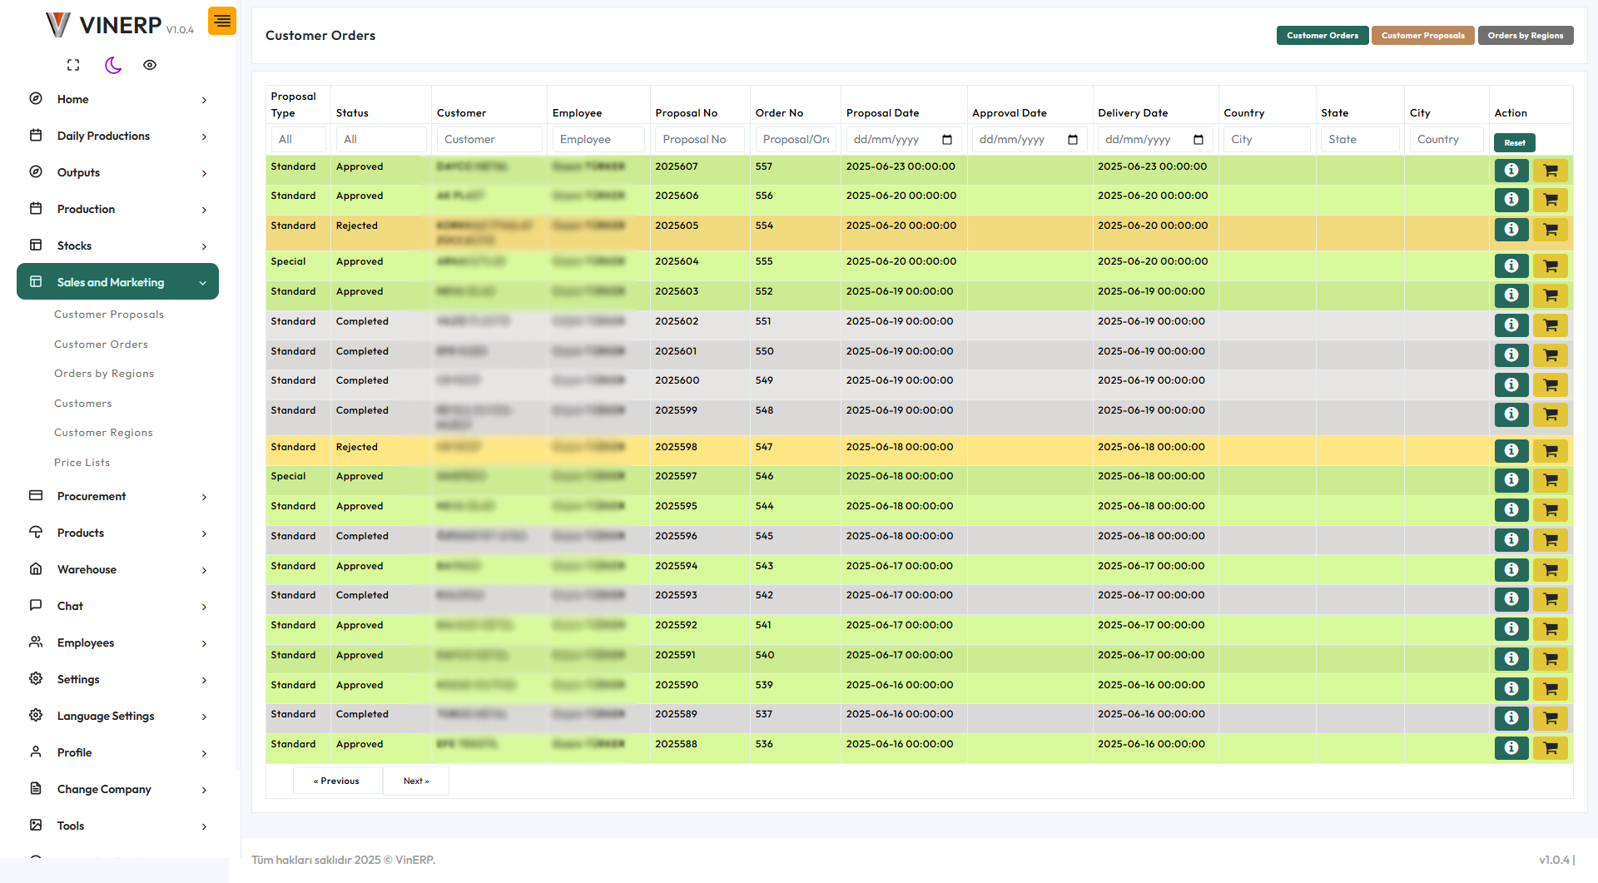Open Proposal Type filter dropdown
Viewport: 1598px width, 883px height.
pyautogui.click(x=298, y=140)
